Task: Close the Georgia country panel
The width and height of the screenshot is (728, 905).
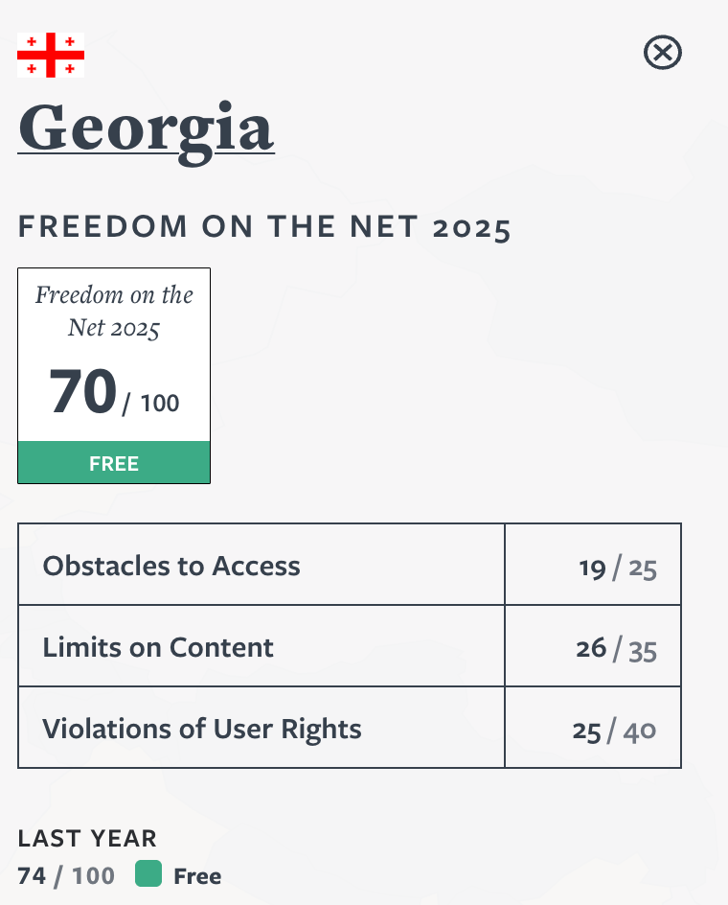Action: (x=662, y=52)
